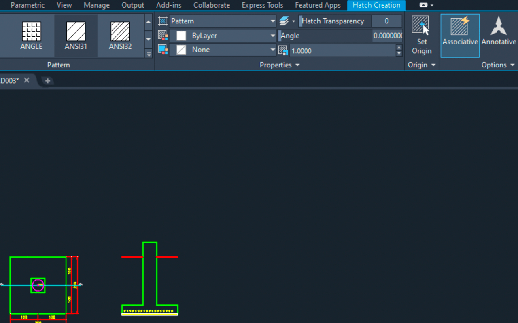Expand the Properties panel
The height and width of the screenshot is (323, 518).
(x=280, y=65)
